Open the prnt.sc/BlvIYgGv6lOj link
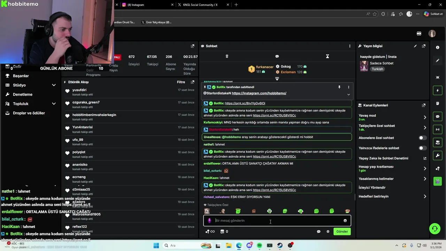Screen dimensions: 446x251 tap(245, 103)
